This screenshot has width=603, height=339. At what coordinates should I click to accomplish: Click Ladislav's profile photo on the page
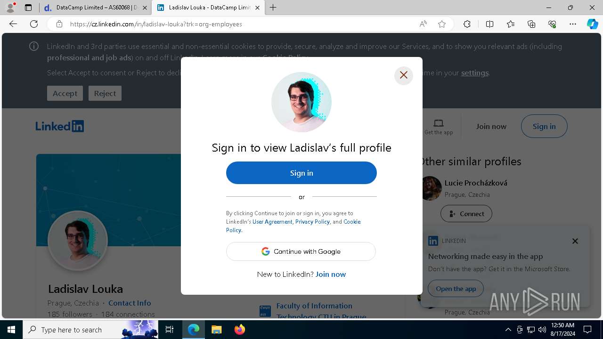(x=78, y=241)
